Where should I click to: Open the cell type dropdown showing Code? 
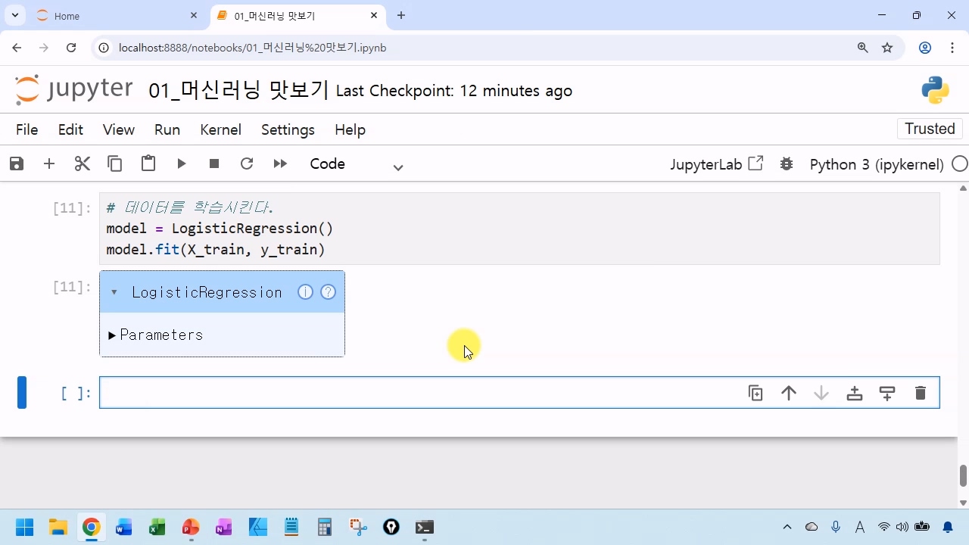click(x=356, y=164)
